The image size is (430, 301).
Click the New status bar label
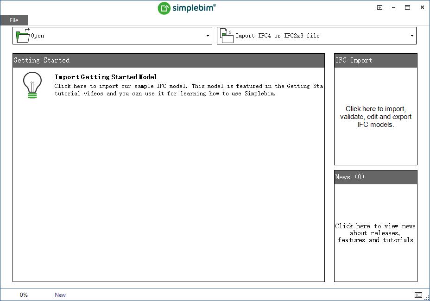coord(60,295)
